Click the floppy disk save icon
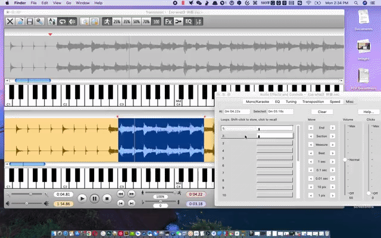 pyautogui.click(x=30, y=21)
